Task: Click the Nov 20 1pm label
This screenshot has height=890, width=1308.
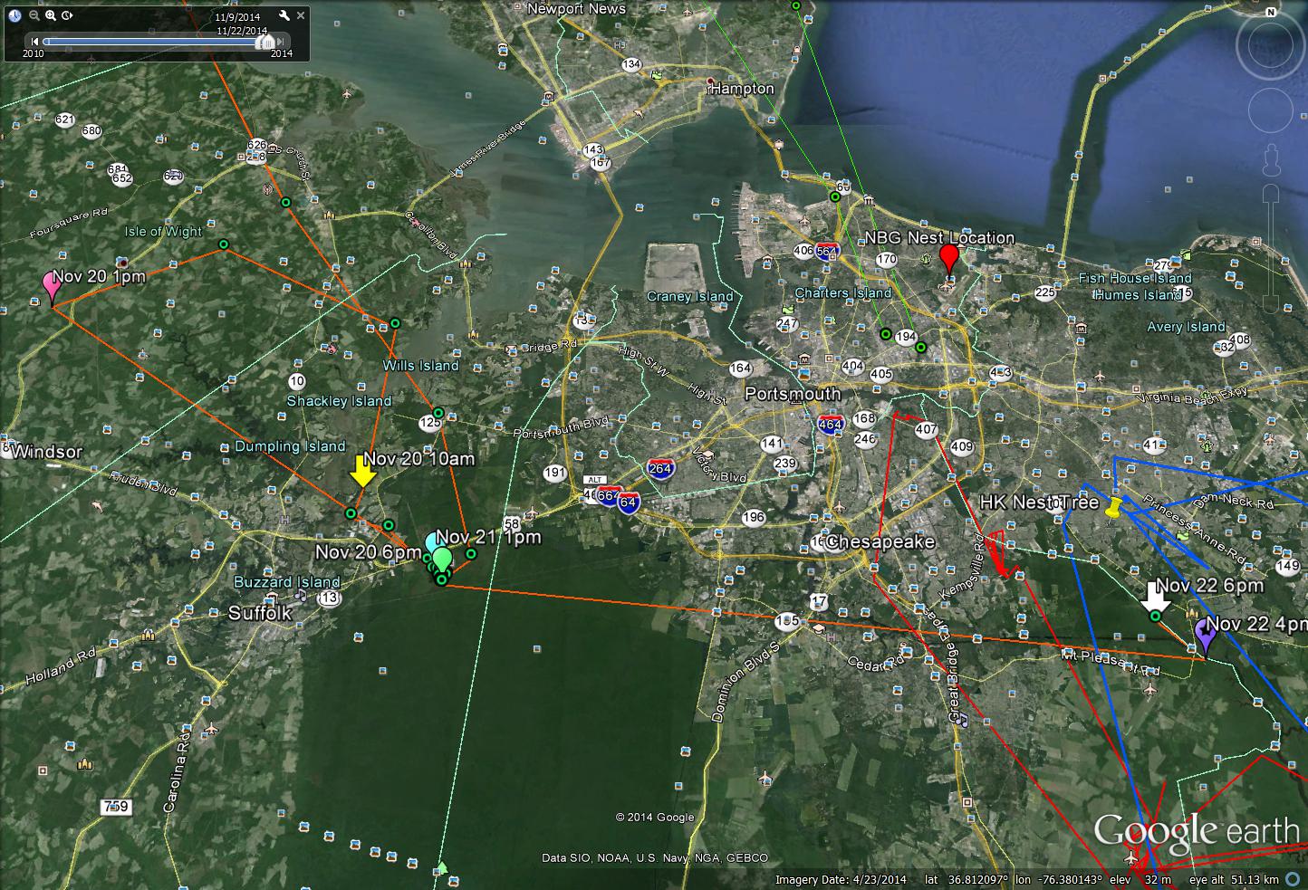Action: tap(99, 276)
